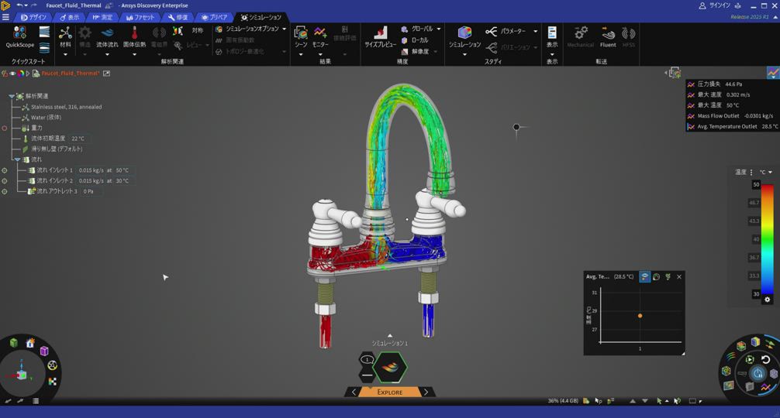The width and height of the screenshot is (780, 418).
Task: Open the °C temperature unit dropdown
Action: point(765,173)
